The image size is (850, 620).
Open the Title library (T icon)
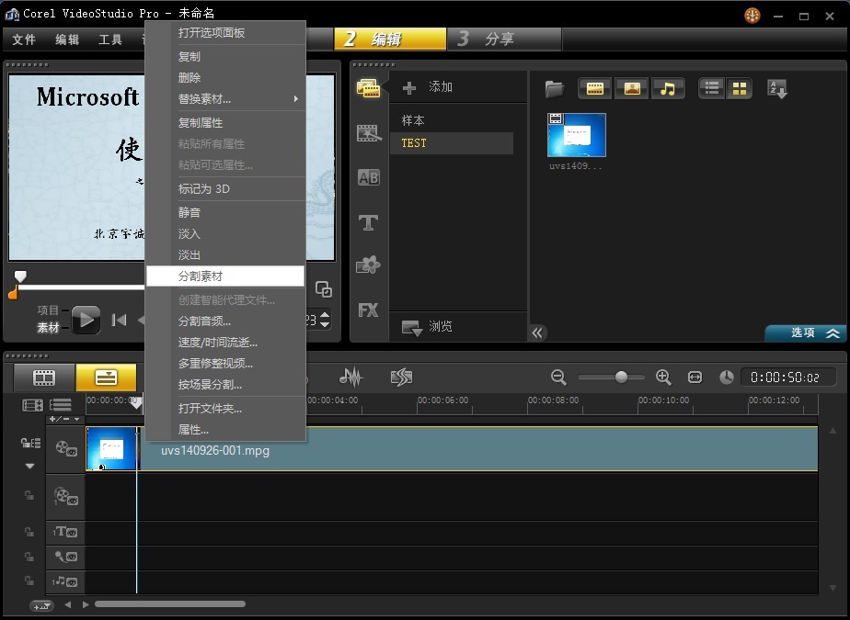[x=369, y=221]
